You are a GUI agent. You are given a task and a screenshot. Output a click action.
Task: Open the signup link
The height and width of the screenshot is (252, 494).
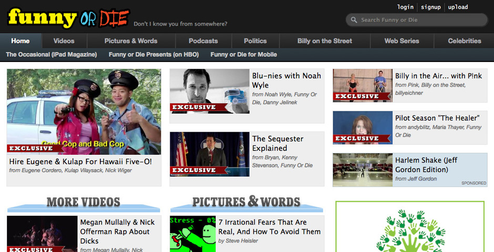point(431,7)
